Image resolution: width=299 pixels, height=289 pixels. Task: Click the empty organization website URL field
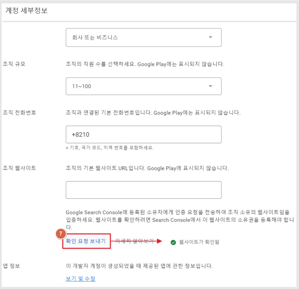coord(143,190)
